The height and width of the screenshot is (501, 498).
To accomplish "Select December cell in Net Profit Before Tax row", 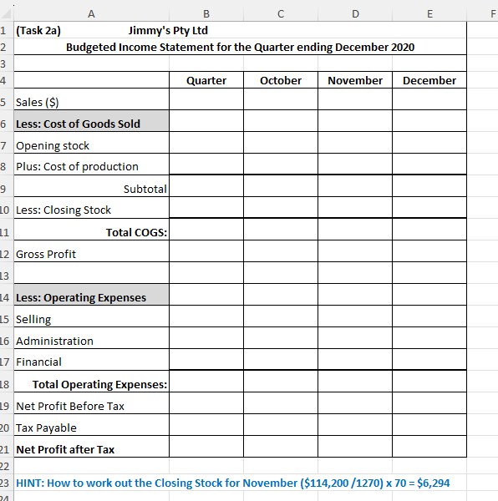I will pos(429,403).
